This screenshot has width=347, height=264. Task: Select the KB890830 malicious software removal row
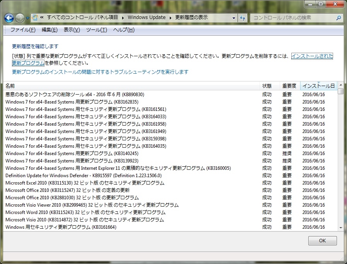pyautogui.click(x=170, y=95)
